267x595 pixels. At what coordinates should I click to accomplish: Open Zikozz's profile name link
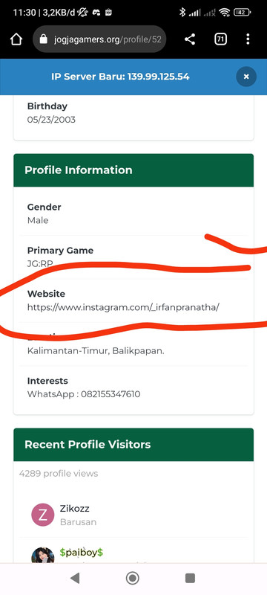[x=74, y=509]
